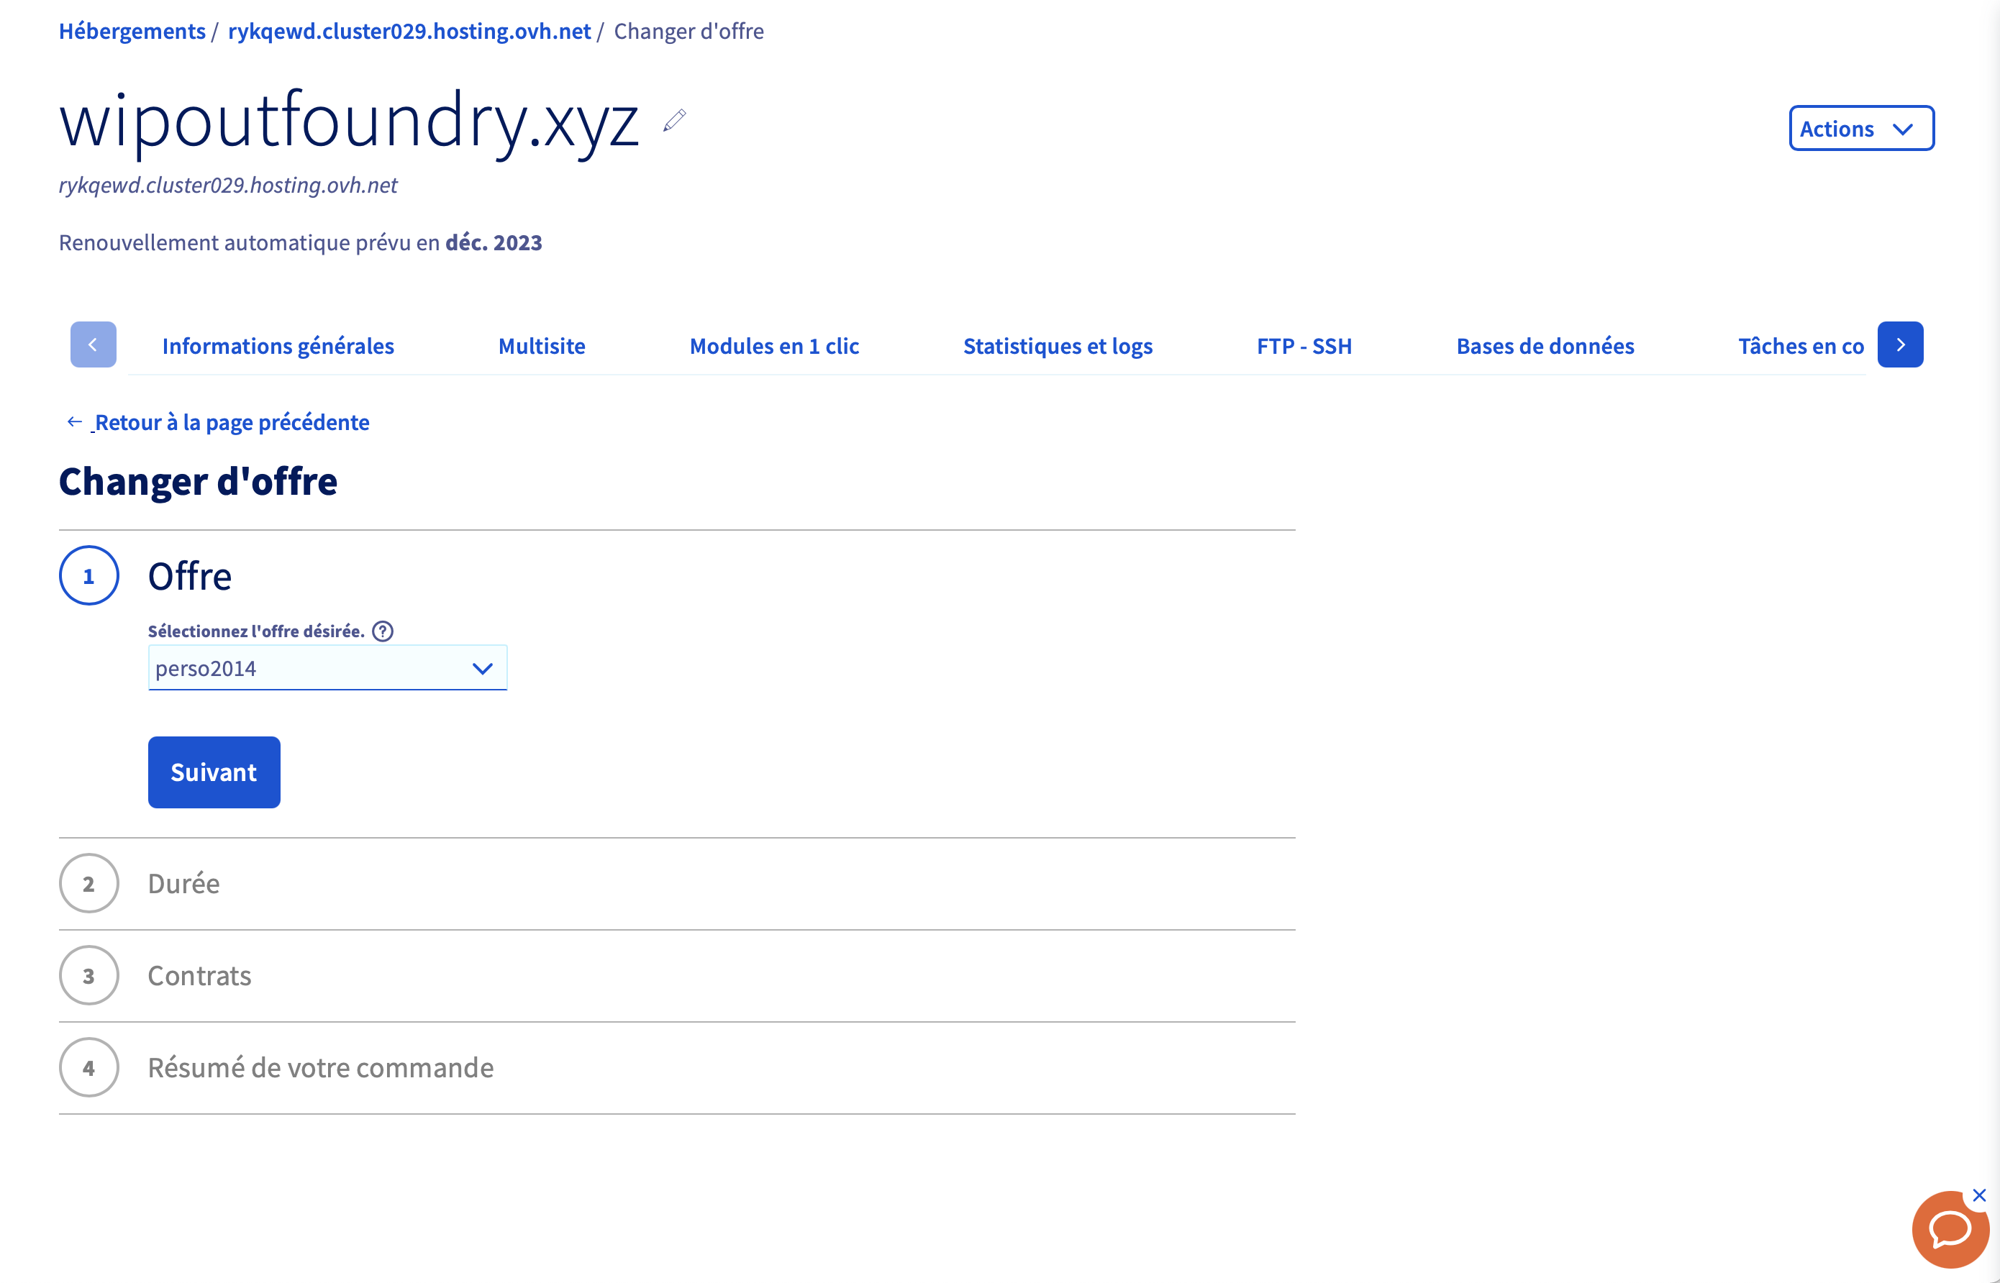Dismiss the chat widget with the X
Viewport: 2000px width, 1283px height.
1979,1195
